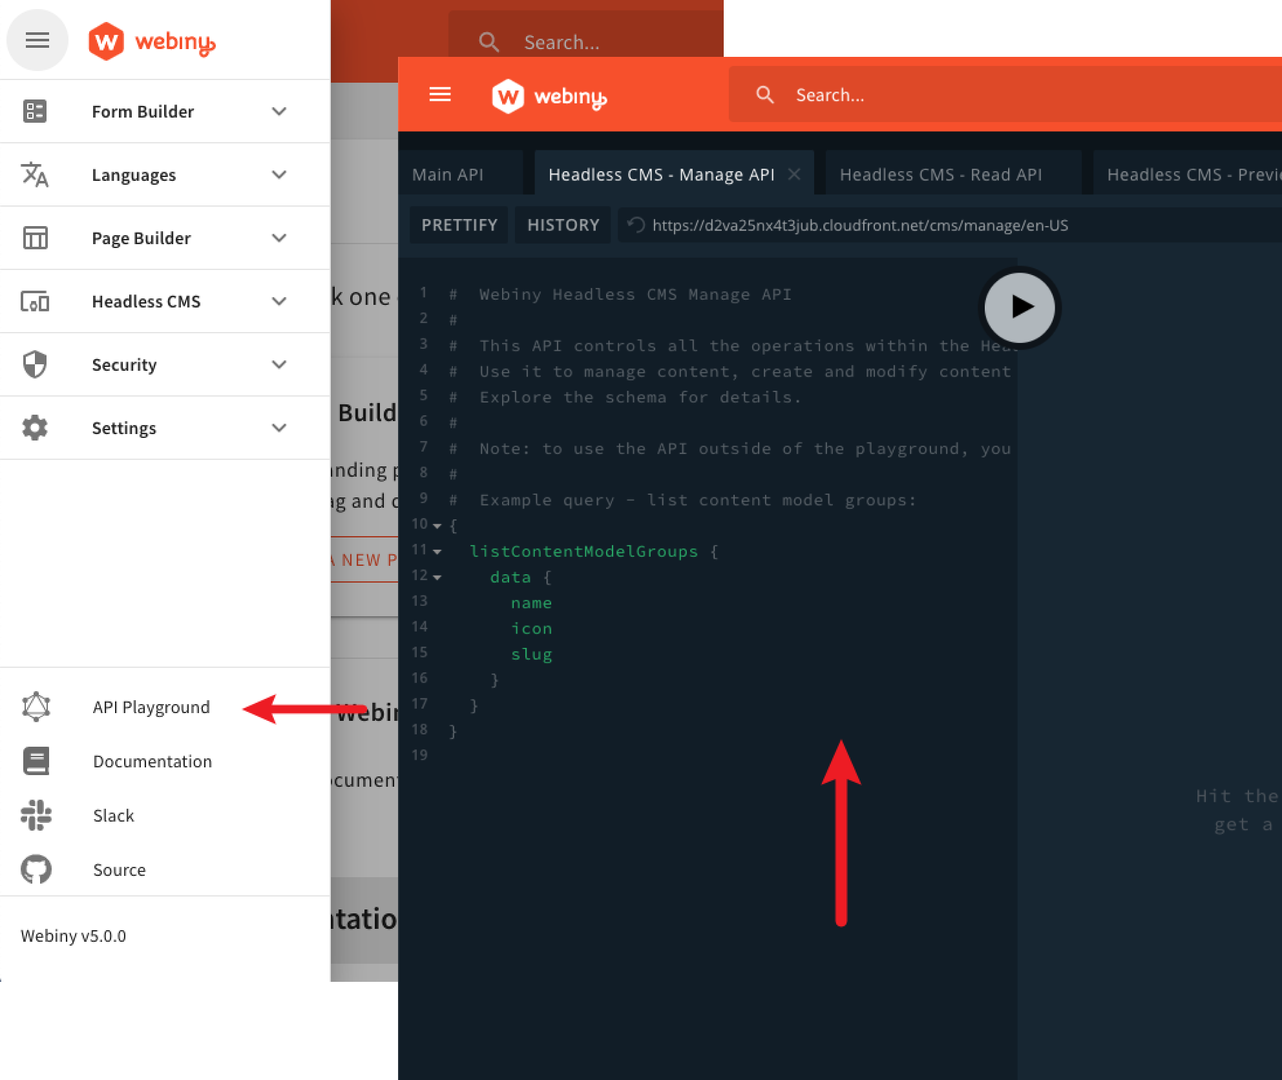Screen dimensions: 1282x1080
Task: Select the Headless CMS - Manage API tab
Action: 662,174
